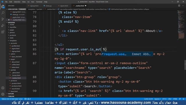Viewport: 186px width, 105px height.
Task: Click the CRLF line ending selector
Action: coord(170,99)
